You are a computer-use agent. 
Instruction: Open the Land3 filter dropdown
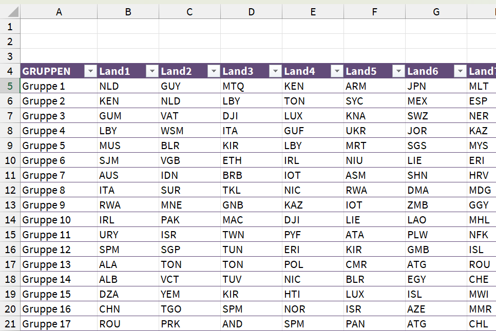point(275,71)
